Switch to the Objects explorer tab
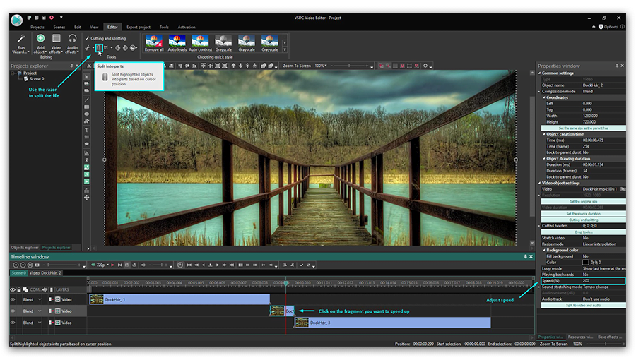The width and height of the screenshot is (636, 360). click(25, 248)
